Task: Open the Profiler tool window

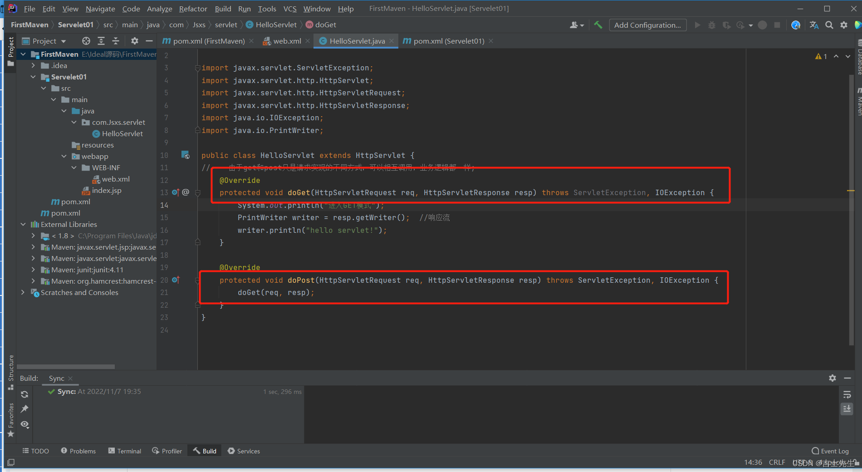Action: (167, 451)
